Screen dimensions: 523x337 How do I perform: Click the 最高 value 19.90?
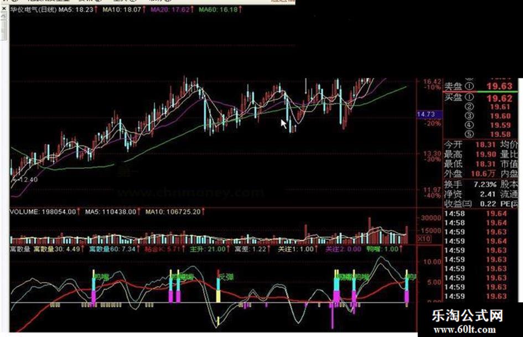tap(486, 154)
